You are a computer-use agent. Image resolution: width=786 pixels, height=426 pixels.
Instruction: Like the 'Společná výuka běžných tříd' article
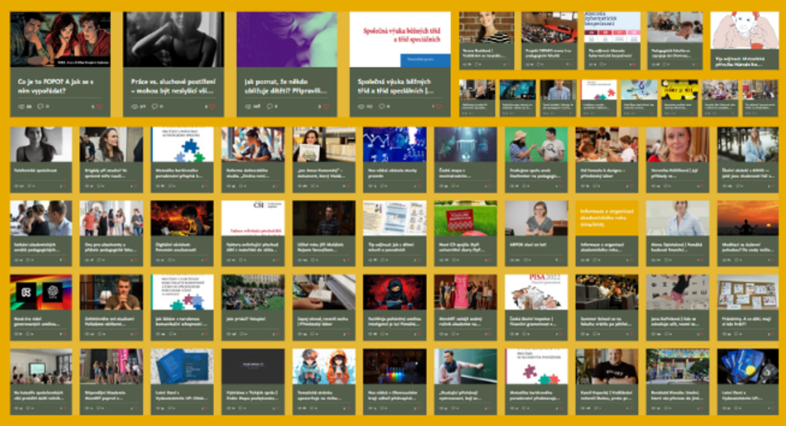(x=438, y=107)
